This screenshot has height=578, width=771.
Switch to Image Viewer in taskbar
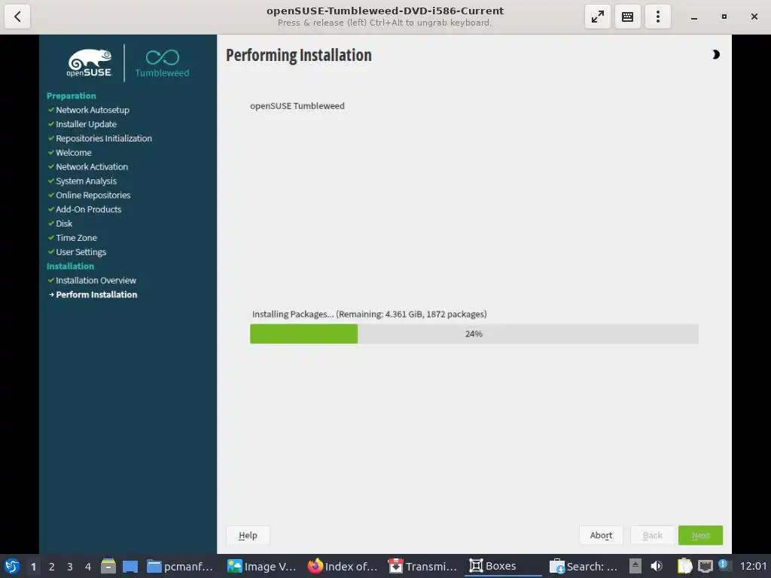[261, 566]
